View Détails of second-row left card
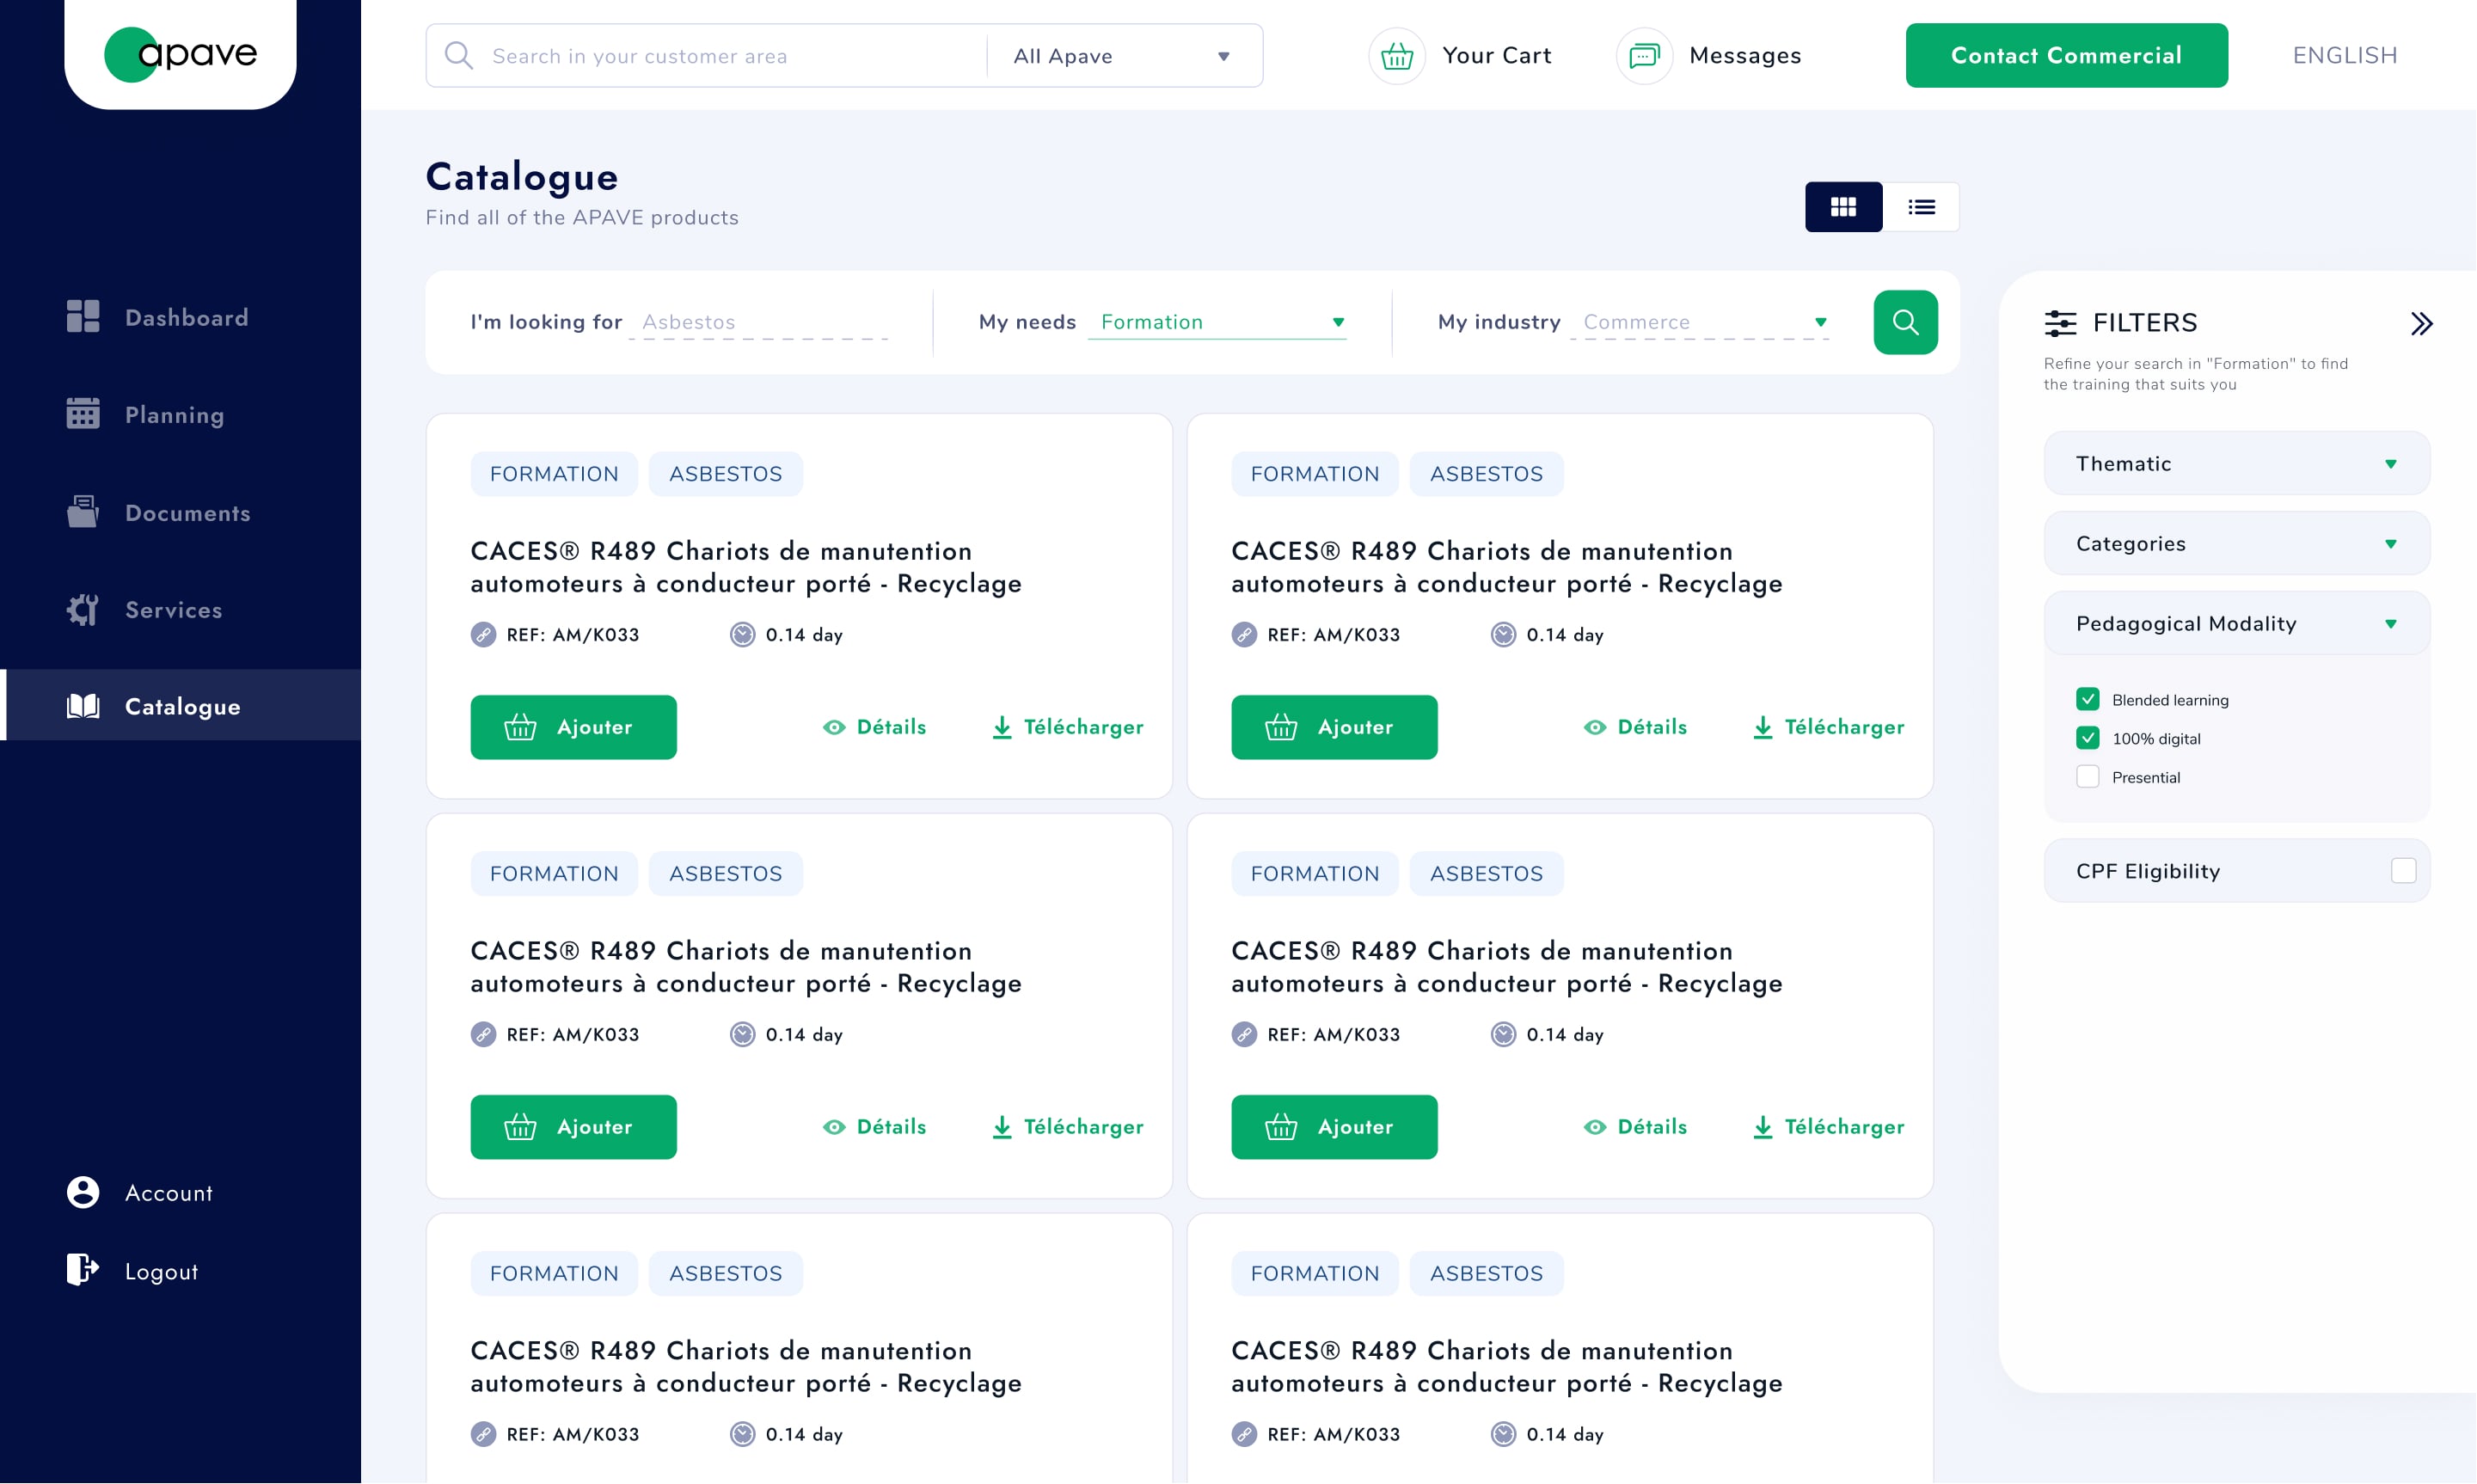 pyautogui.click(x=875, y=1127)
